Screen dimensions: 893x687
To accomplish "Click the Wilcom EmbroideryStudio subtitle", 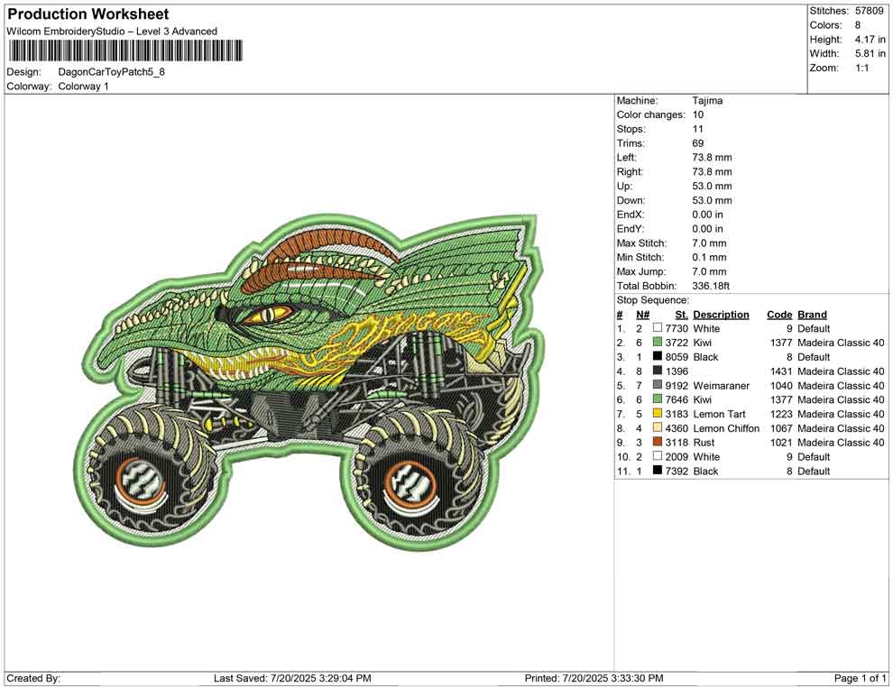I will pos(112,32).
